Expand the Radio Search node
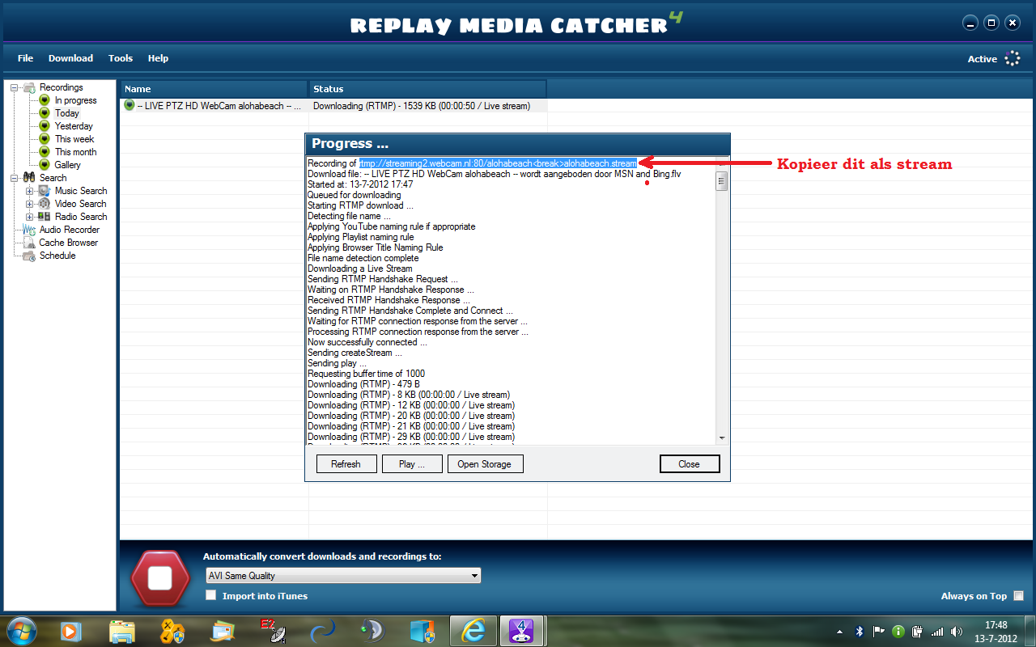 (x=30, y=217)
